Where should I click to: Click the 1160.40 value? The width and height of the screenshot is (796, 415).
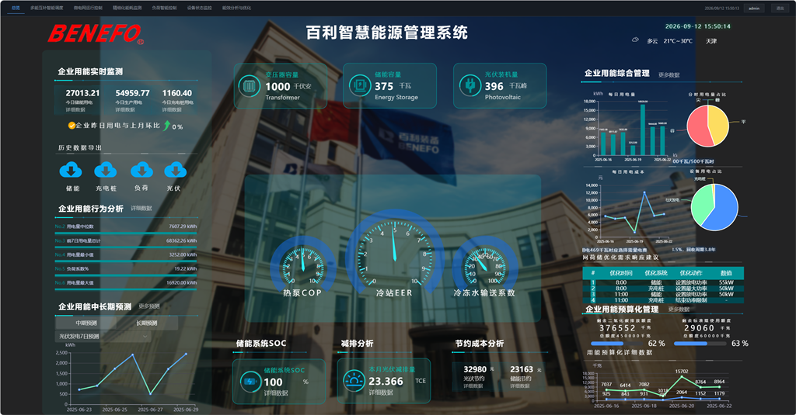[x=177, y=93]
